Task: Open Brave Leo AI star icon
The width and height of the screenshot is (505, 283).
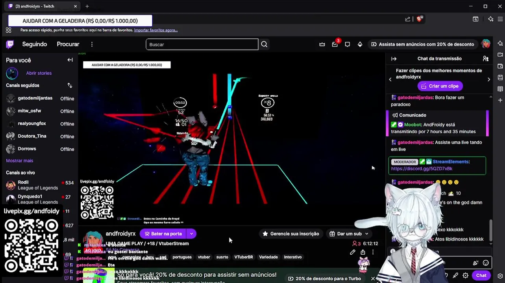Action: [x=490, y=19]
